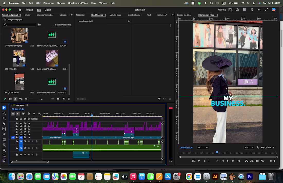The height and width of the screenshot is (183, 283).
Task: Open the raw video sequence panel menu
Action: [27, 105]
